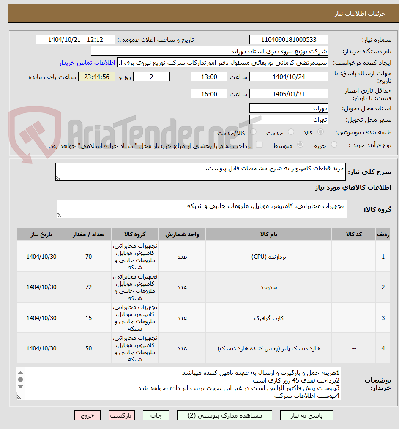Select the خدمت radio button
Image resolution: width=399 pixels, height=429 pixels.
[291, 132]
